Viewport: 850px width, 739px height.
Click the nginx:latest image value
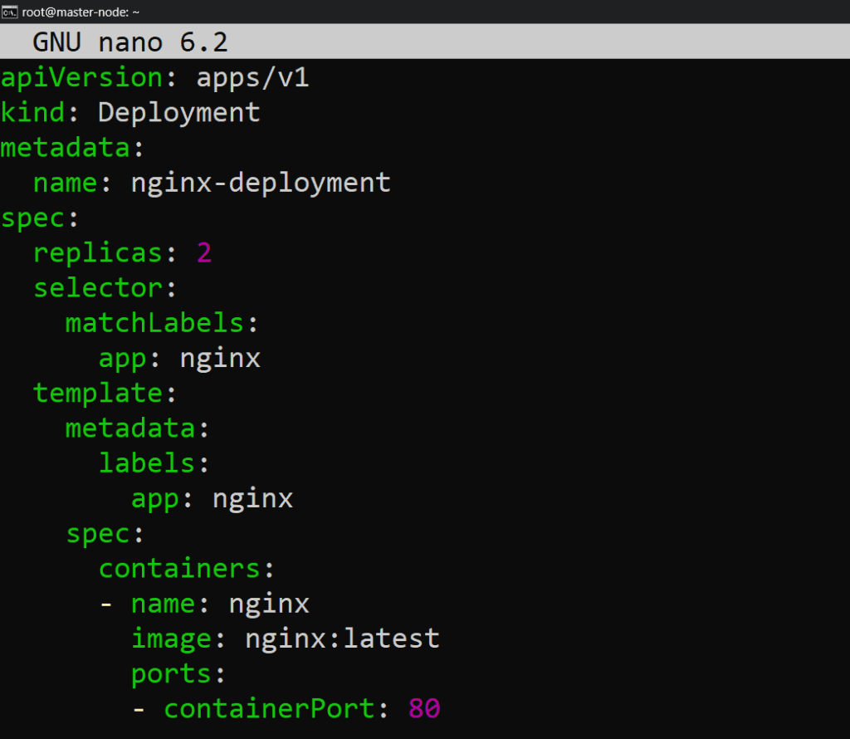[342, 639]
